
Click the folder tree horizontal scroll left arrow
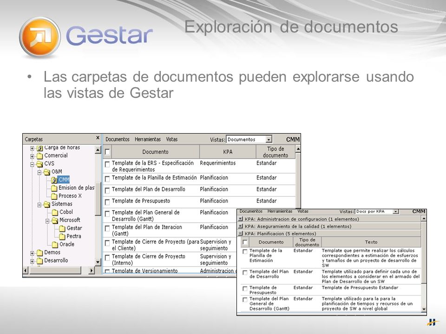(x=26, y=270)
